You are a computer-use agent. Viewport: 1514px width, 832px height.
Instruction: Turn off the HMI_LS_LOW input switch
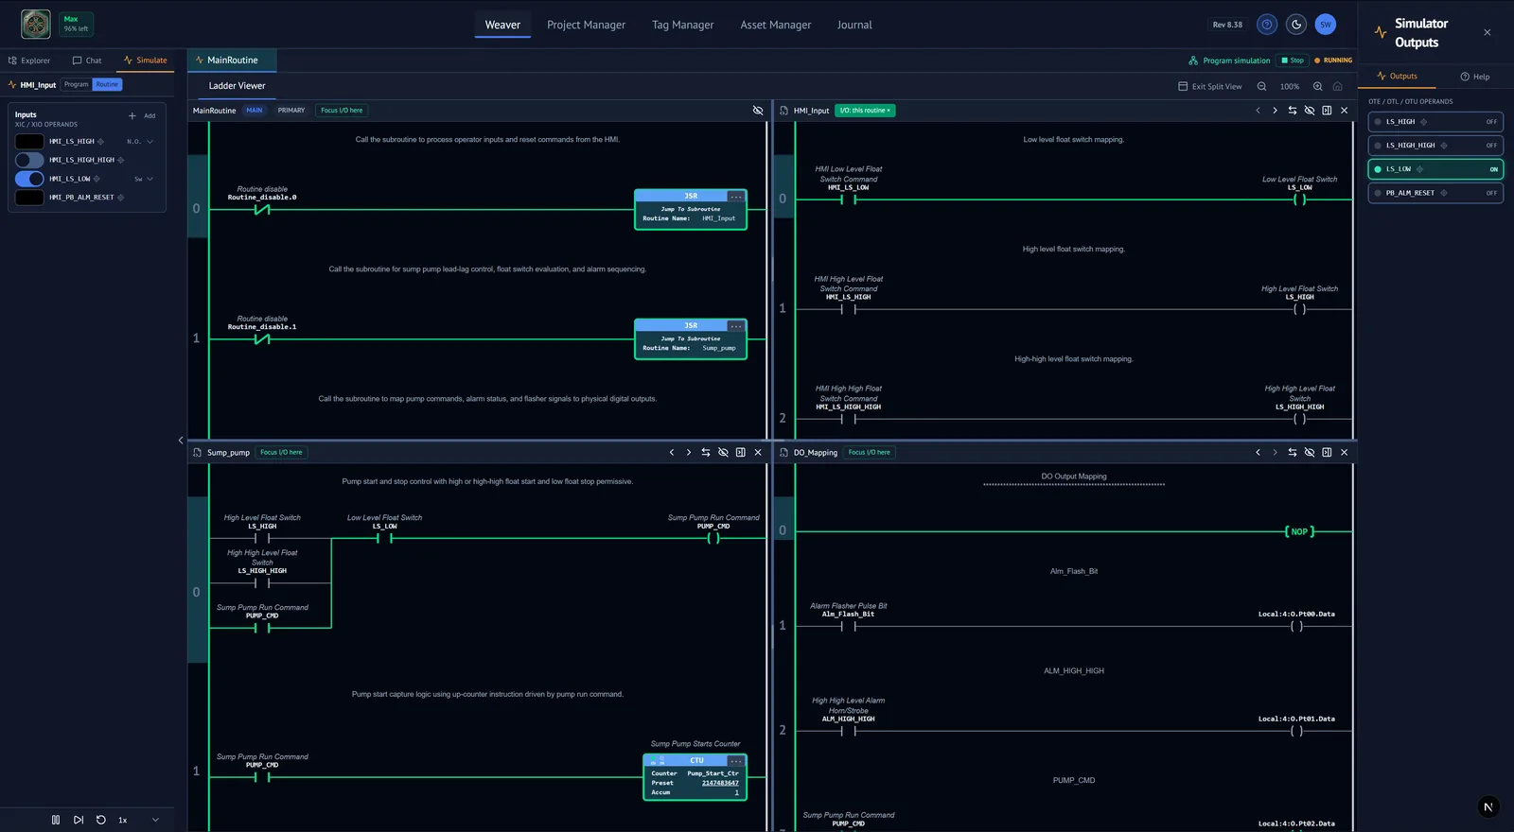tap(29, 179)
